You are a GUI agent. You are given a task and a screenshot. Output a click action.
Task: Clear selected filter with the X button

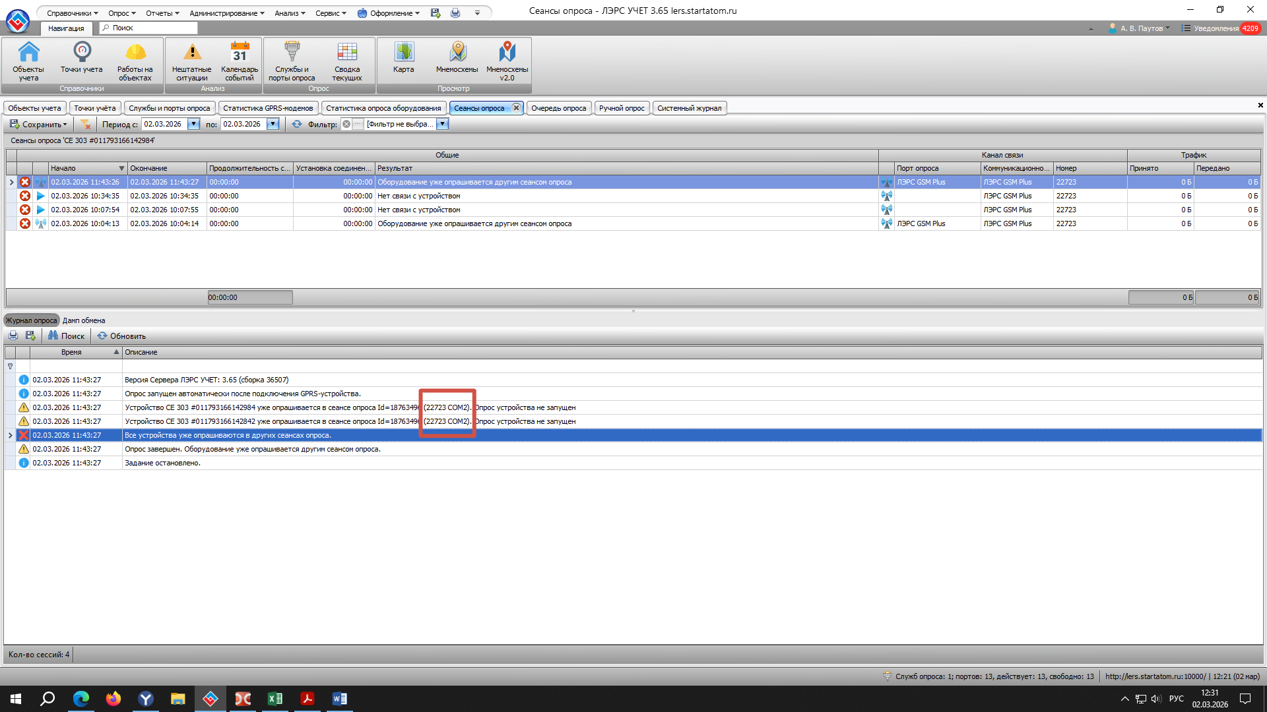click(346, 124)
